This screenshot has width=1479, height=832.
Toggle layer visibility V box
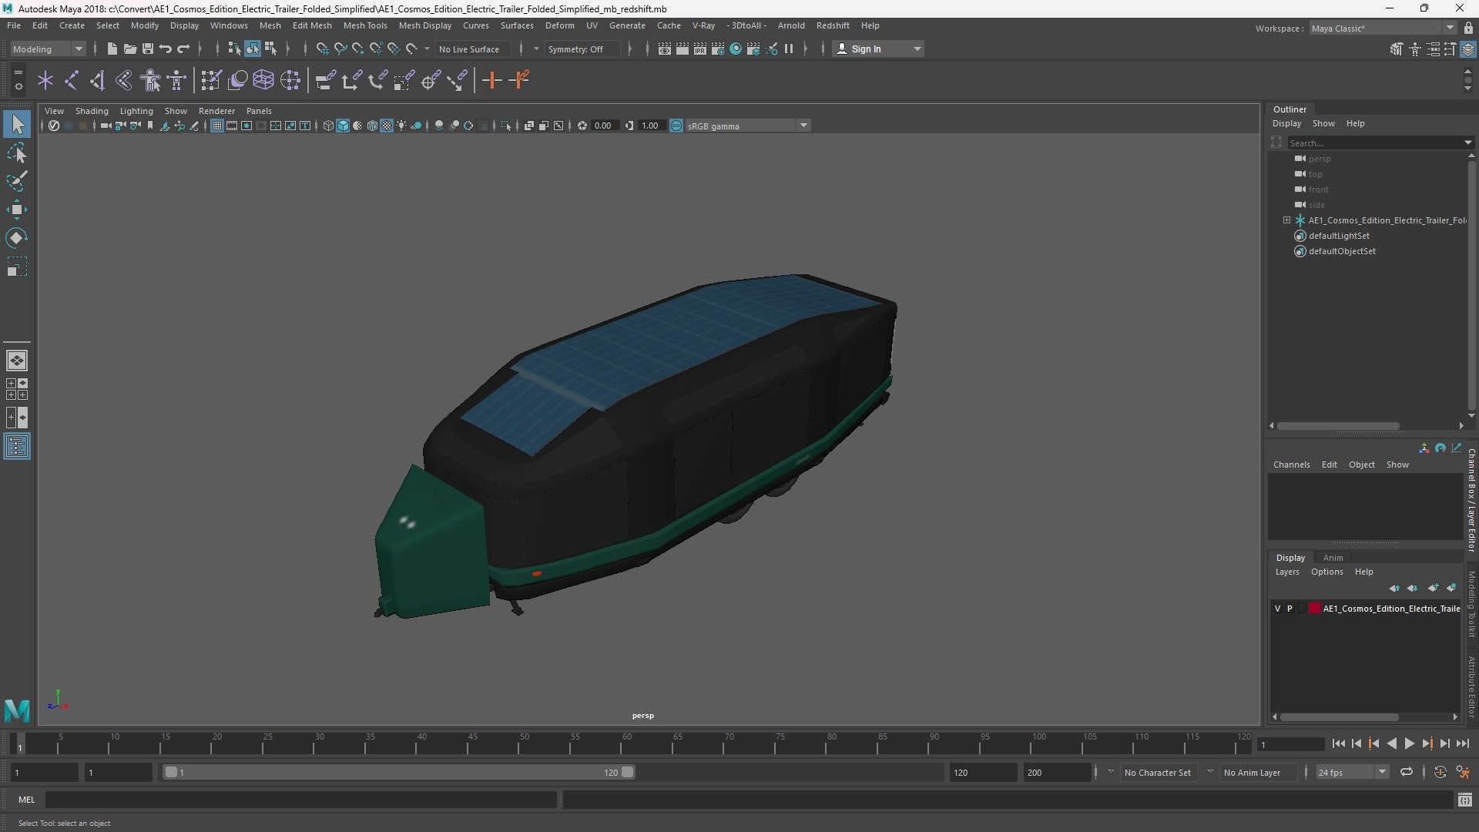point(1277,609)
